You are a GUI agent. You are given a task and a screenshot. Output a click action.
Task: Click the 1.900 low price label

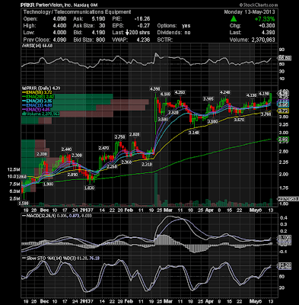(x=48, y=184)
